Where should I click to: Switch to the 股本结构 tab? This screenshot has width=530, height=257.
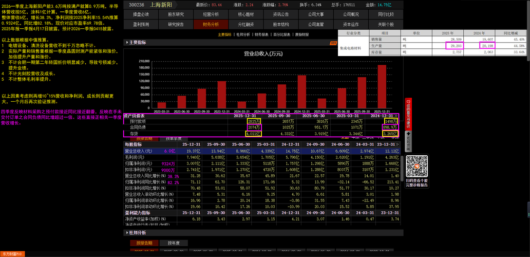280,24
